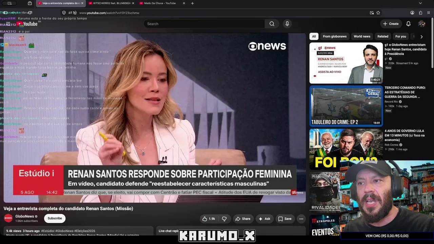The image size is (434, 244).
Task: Subscribe to the GloboNews channel
Action: coord(55,219)
